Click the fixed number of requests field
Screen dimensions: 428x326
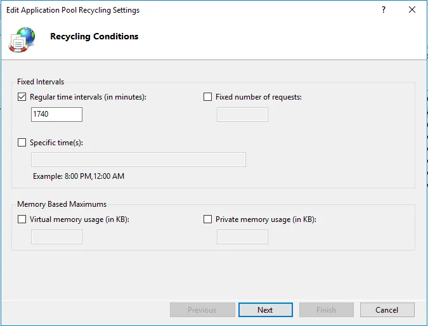(242, 114)
